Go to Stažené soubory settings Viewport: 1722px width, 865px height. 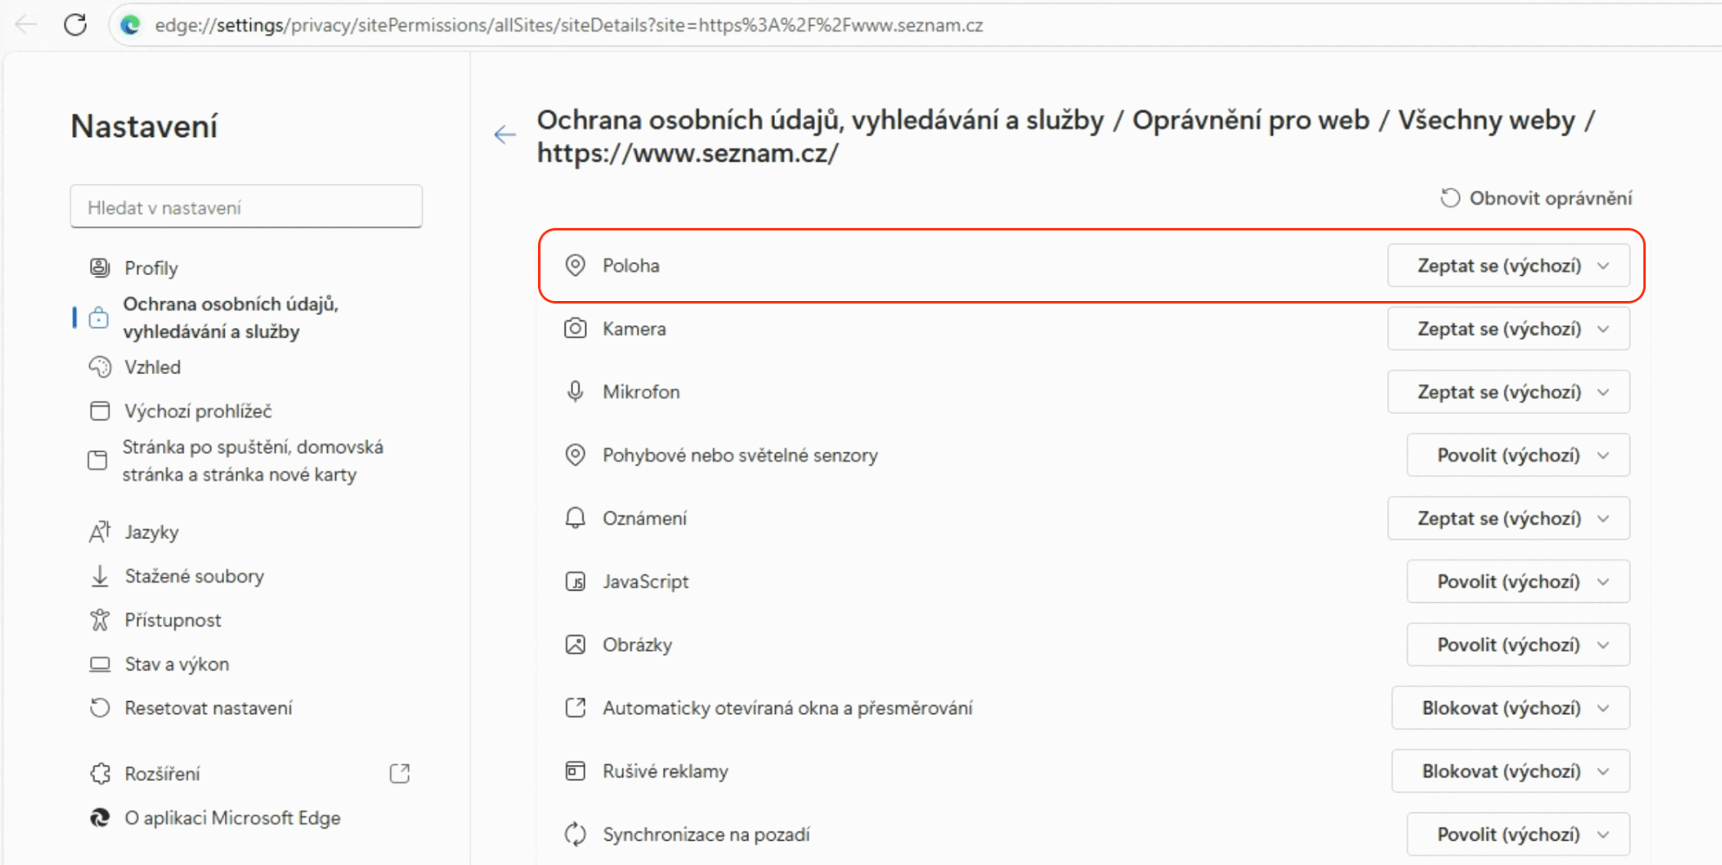coord(194,576)
